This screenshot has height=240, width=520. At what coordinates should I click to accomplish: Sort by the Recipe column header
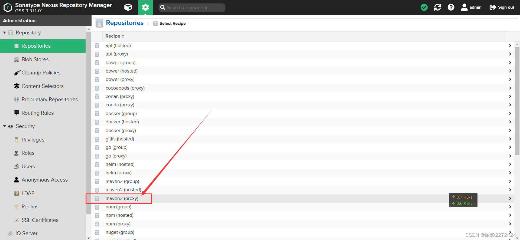[304, 36]
